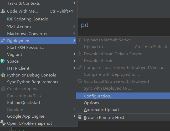Open the Google App Engine submenu

point(74,116)
